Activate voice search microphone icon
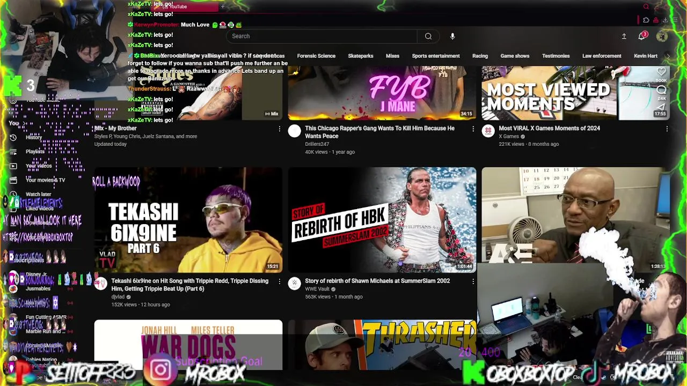687x386 pixels. [452, 36]
